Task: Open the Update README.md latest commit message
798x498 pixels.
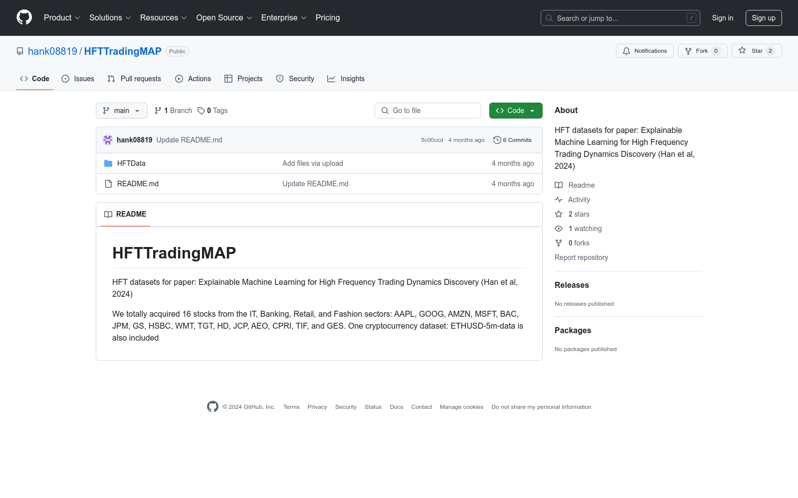Action: pyautogui.click(x=190, y=140)
